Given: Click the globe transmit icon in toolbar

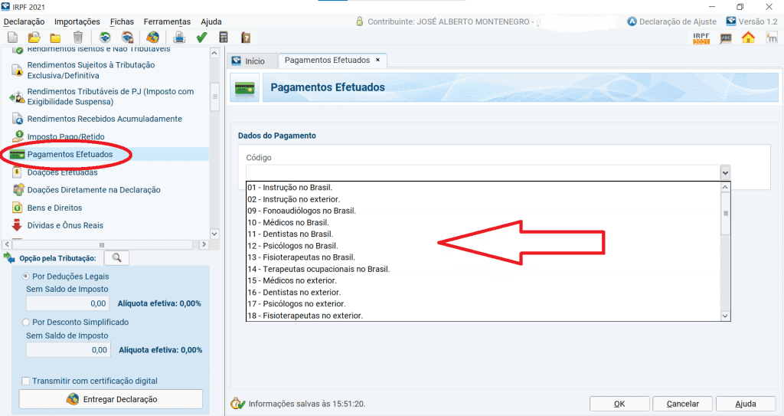Looking at the screenshot, I should 153,37.
